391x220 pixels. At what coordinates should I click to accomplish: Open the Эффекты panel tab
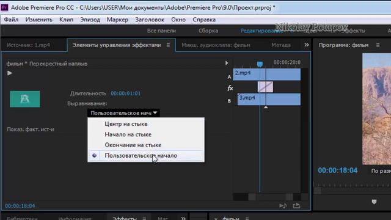tap(125, 218)
